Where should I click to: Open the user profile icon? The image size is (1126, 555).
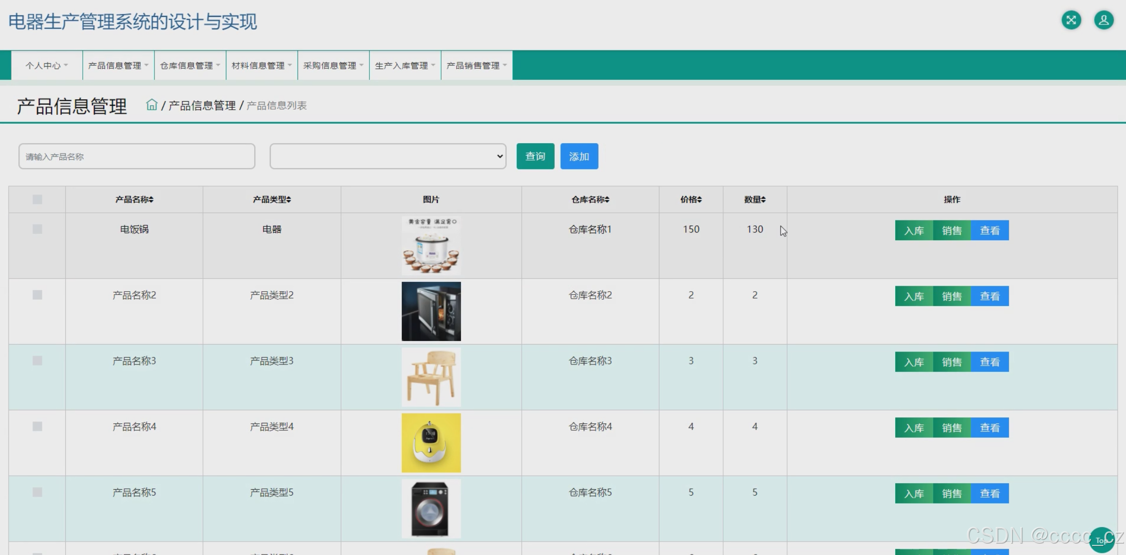point(1104,20)
